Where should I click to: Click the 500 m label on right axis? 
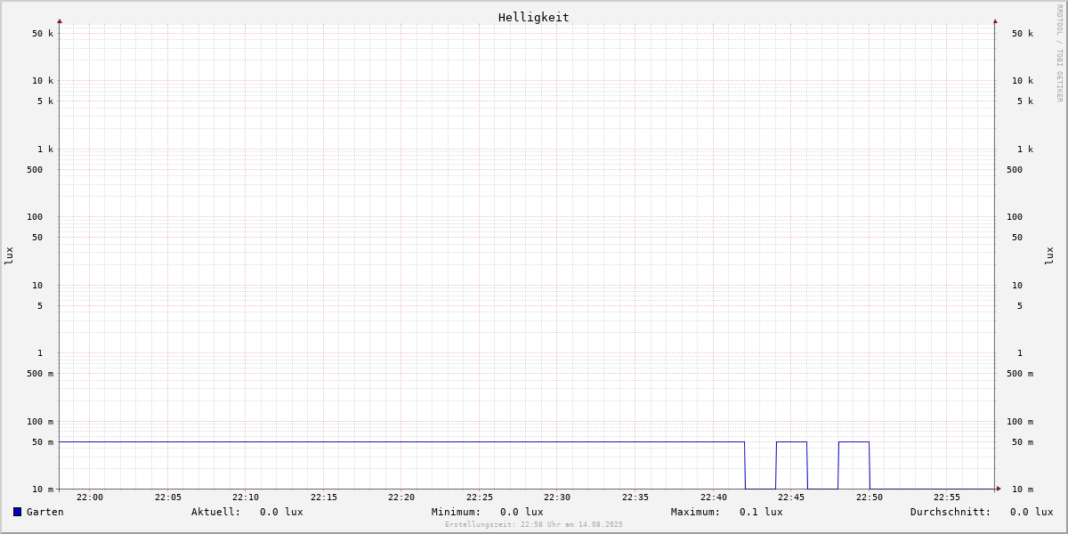click(1020, 374)
